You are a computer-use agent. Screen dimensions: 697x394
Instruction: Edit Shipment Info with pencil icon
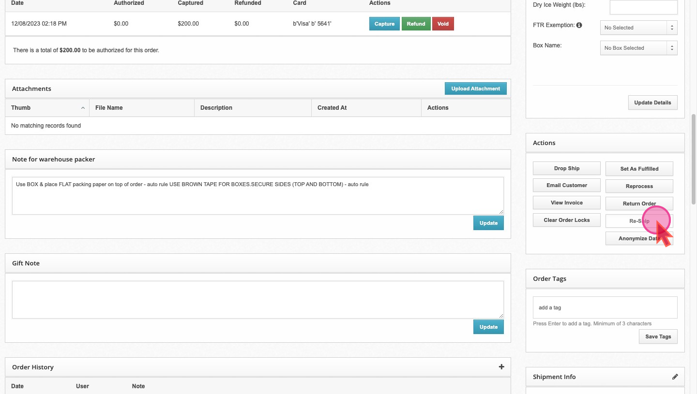pyautogui.click(x=675, y=377)
